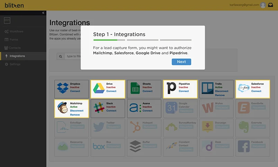Image resolution: width=278 pixels, height=167 pixels.
Task: Connect the Dropbox integration
Action: [x=75, y=91]
